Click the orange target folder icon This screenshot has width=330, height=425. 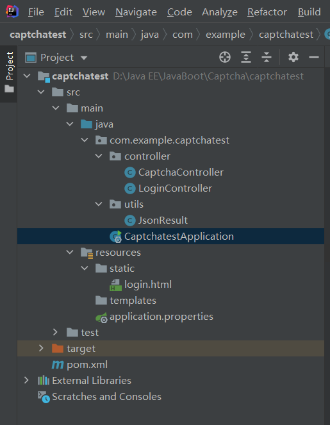[x=58, y=348]
